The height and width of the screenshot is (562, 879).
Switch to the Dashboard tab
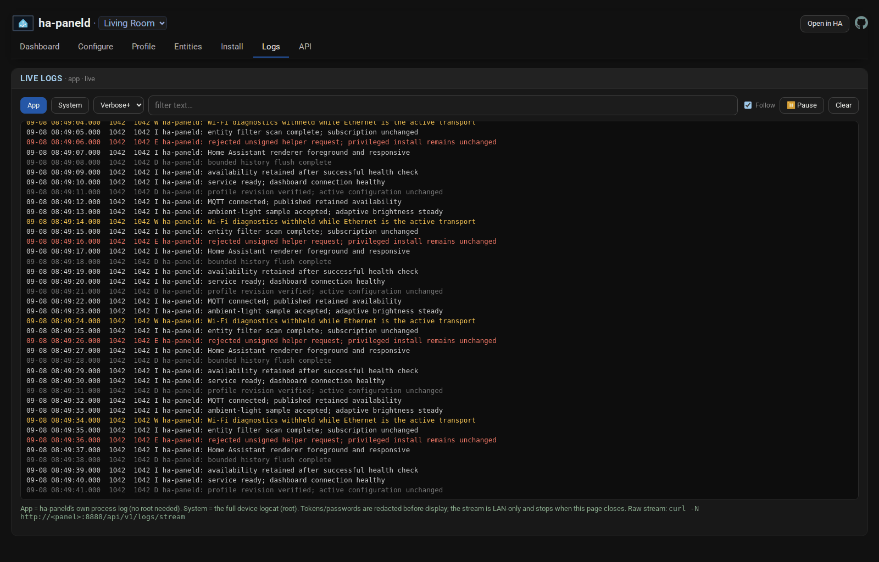(x=40, y=47)
